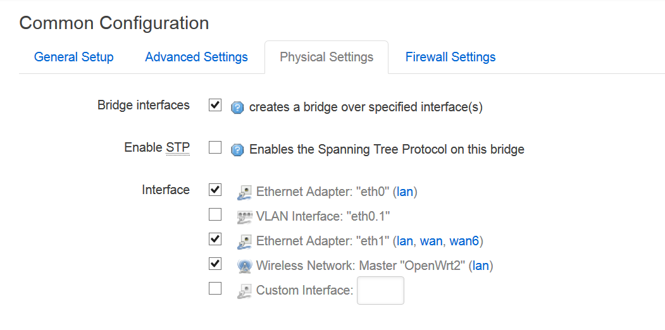Switch to the General Setup tab
Viewport: 665px width, 330px height.
(74, 57)
